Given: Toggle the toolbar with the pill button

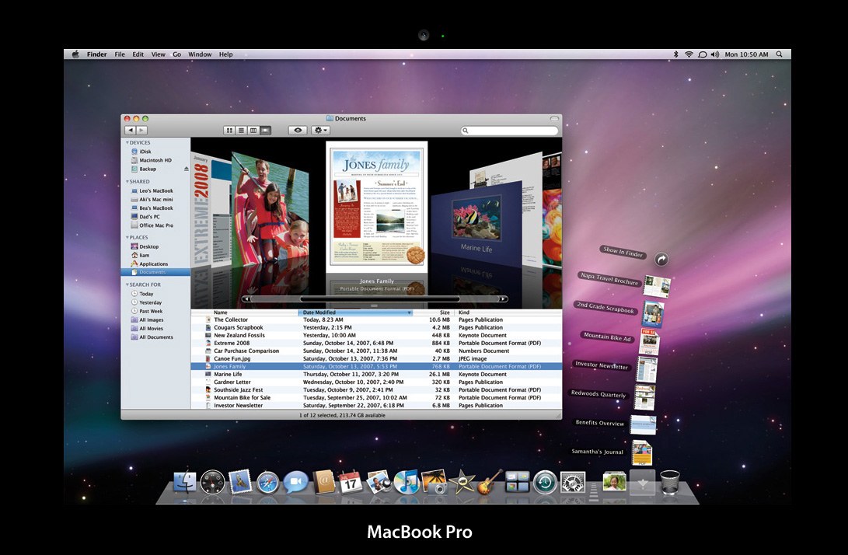Looking at the screenshot, I should click(x=553, y=118).
